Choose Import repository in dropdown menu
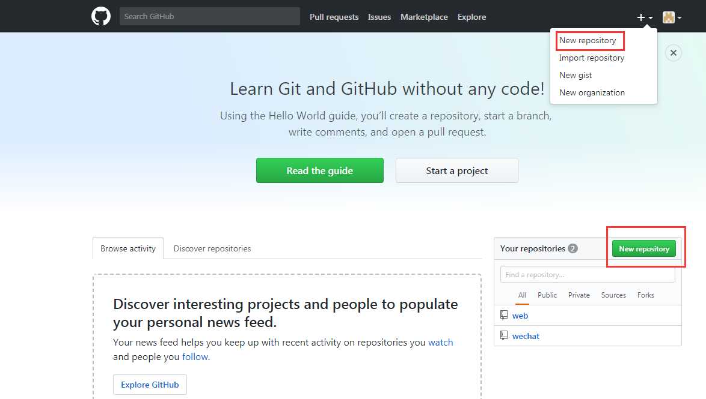 (x=592, y=58)
